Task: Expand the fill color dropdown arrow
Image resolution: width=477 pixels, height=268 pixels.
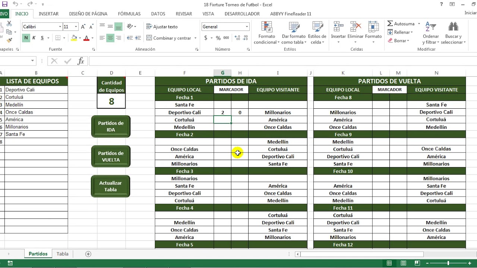Action: click(80, 38)
